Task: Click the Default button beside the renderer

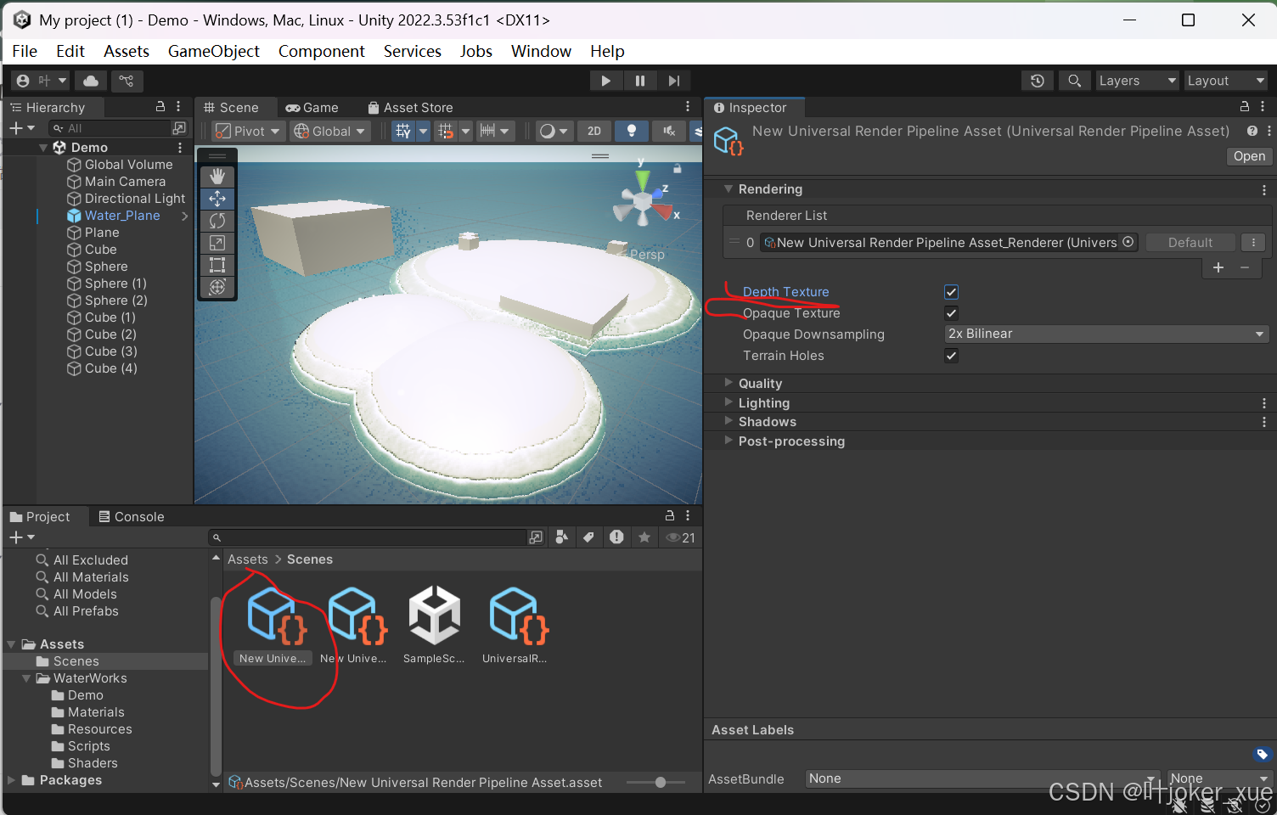Action: click(1190, 242)
